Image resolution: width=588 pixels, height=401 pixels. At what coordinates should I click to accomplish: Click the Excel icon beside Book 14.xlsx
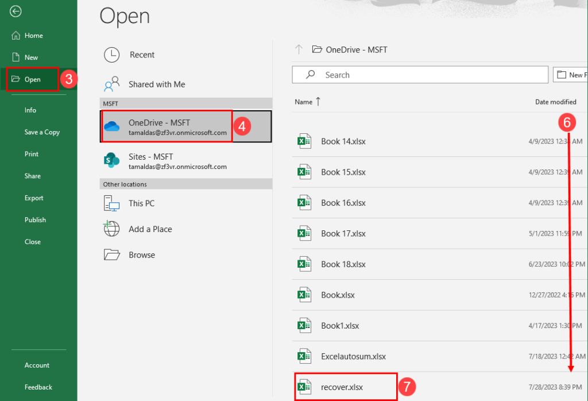click(304, 141)
